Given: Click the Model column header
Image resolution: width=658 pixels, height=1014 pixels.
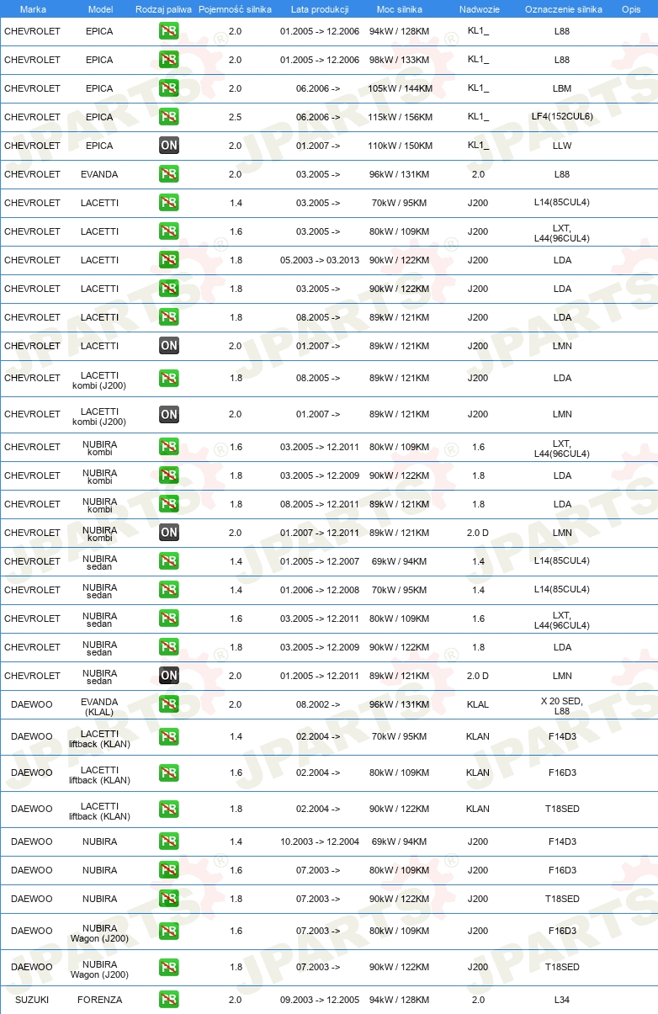Looking at the screenshot, I should pyautogui.click(x=100, y=8).
